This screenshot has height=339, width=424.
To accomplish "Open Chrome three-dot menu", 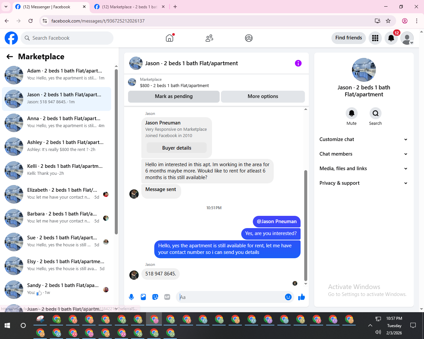I will (417, 21).
